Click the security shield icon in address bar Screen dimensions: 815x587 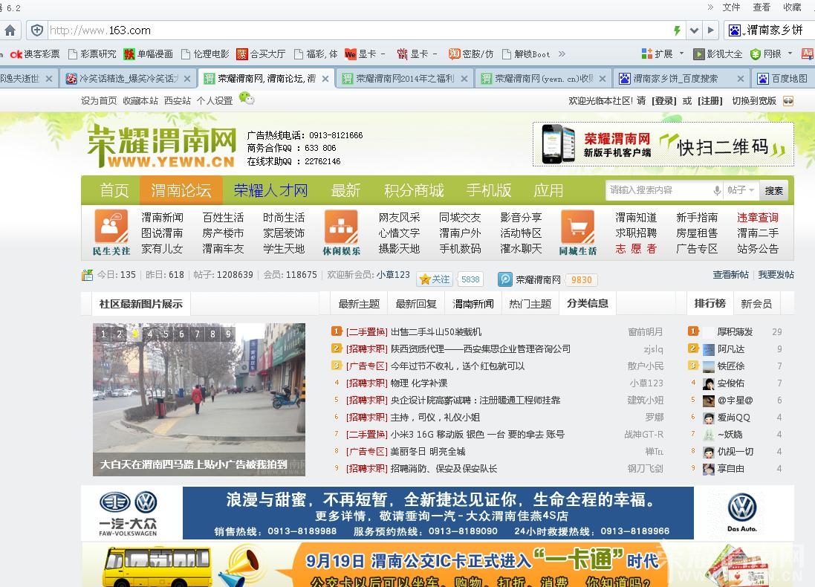pyautogui.click(x=36, y=30)
